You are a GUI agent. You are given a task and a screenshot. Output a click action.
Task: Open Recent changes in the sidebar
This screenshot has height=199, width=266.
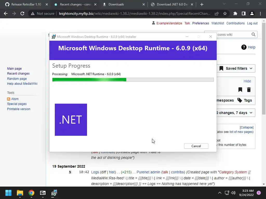pos(18,73)
